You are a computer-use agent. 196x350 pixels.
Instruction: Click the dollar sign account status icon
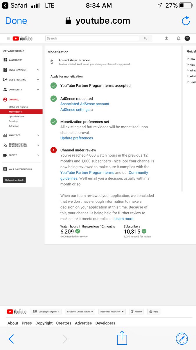(52, 62)
